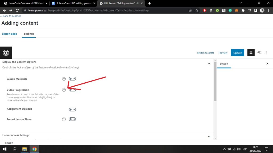This screenshot has width=273, height=153.
Task: Open the Chrome tab search dropdown arrow
Action: [x=241, y=3]
